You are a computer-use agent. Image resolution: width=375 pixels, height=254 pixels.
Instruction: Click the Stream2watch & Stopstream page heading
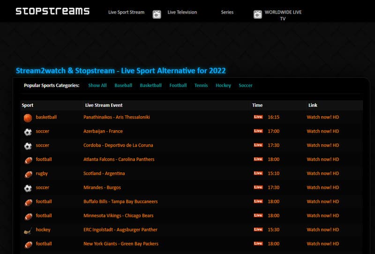tap(121, 71)
